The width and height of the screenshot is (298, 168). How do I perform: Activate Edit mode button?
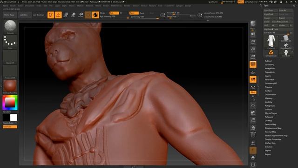click(x=51, y=15)
